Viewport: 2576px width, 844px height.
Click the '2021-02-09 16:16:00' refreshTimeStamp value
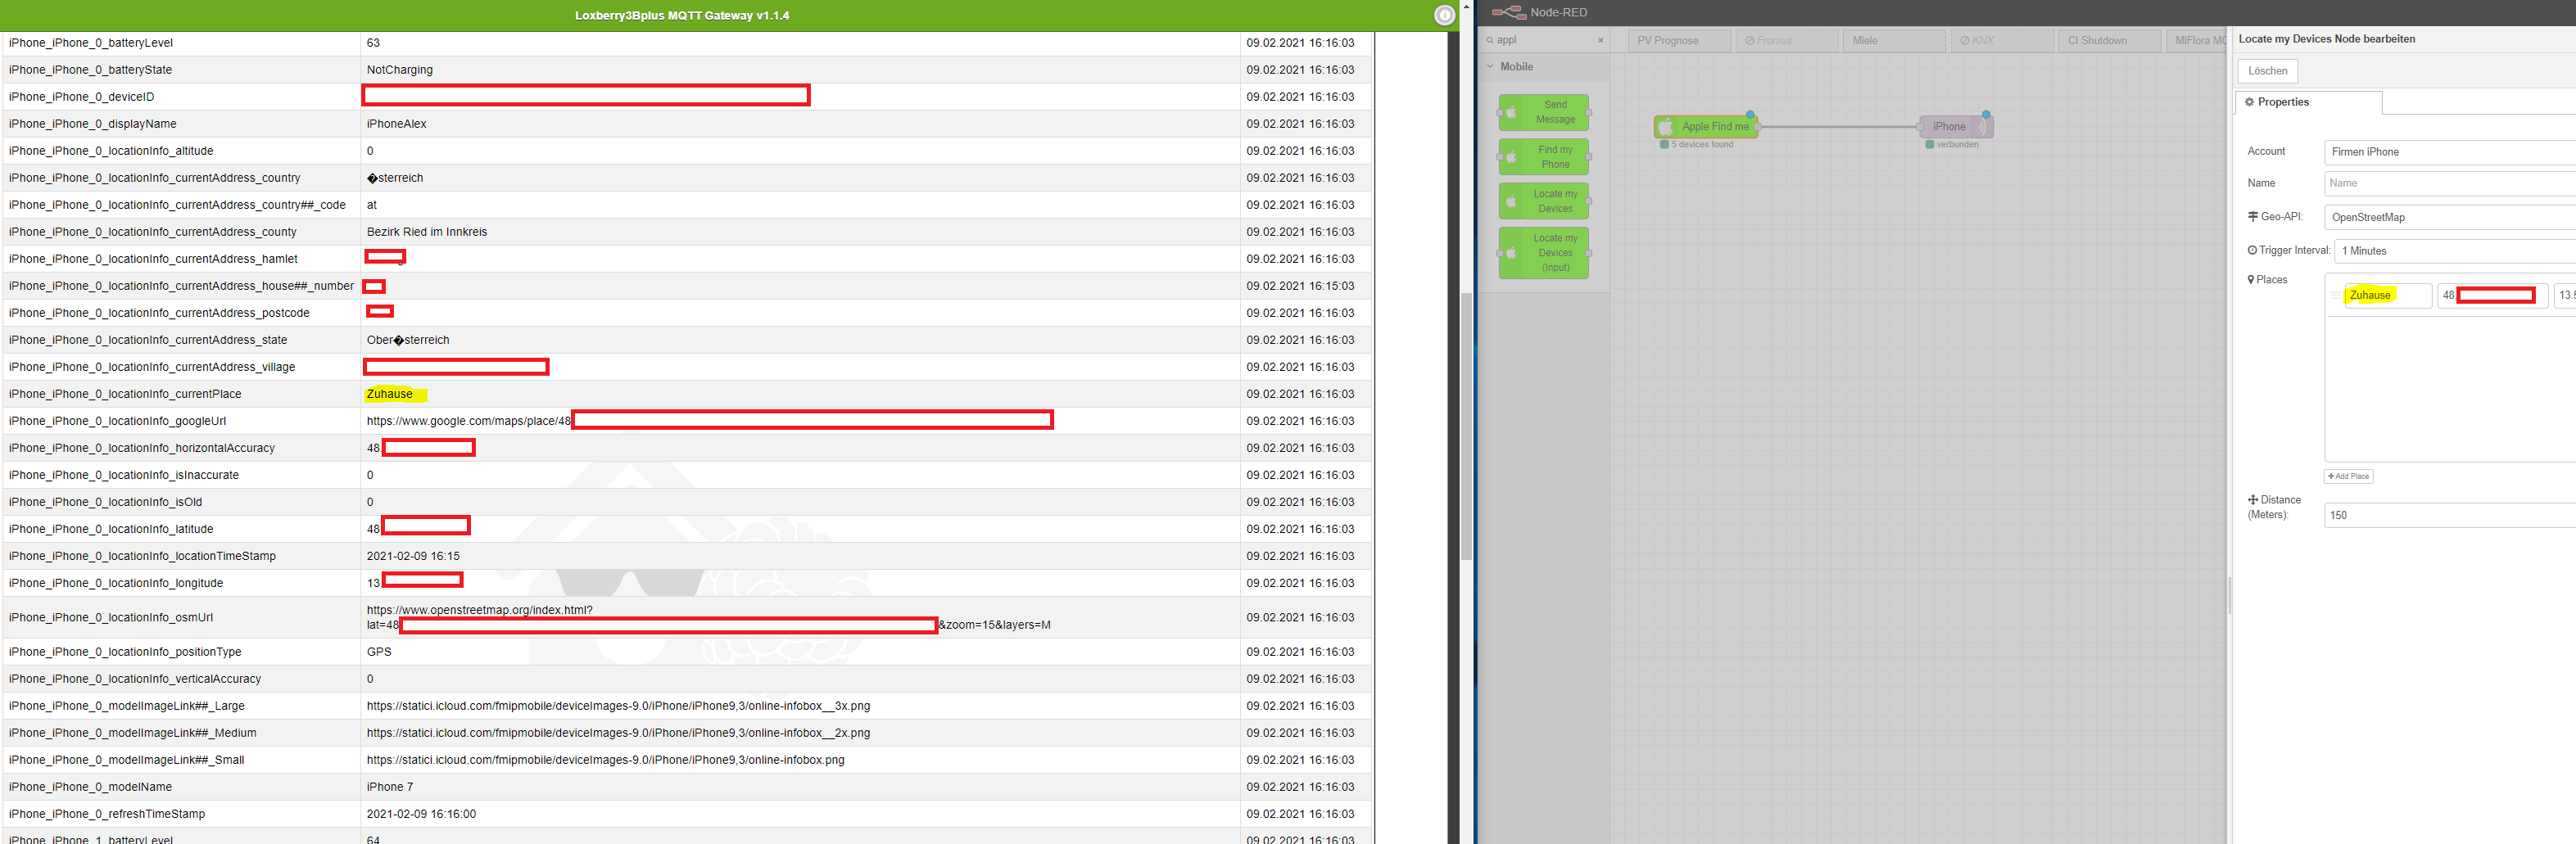(x=421, y=814)
